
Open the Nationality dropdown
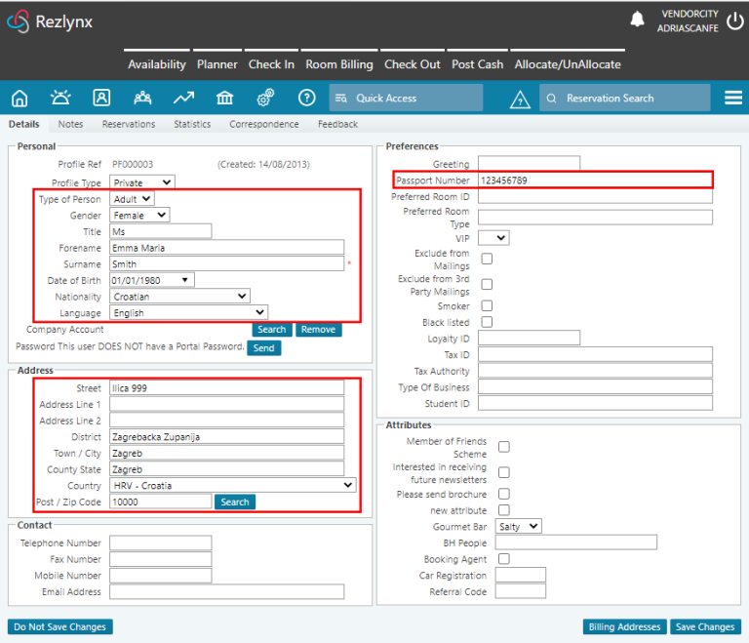pyautogui.click(x=179, y=297)
